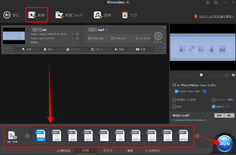Go back using the 戻る arrow icon
The width and height of the screenshot is (236, 155).
(7, 15)
